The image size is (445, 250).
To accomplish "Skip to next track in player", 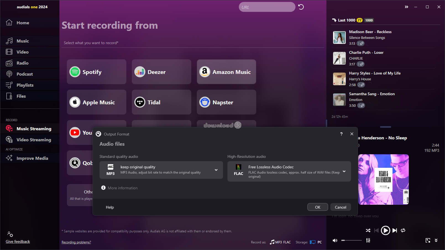I will point(395,230).
